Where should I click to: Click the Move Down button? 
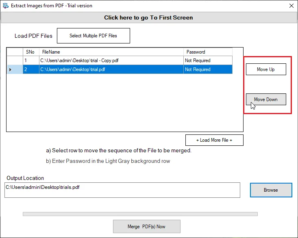coord(266,99)
